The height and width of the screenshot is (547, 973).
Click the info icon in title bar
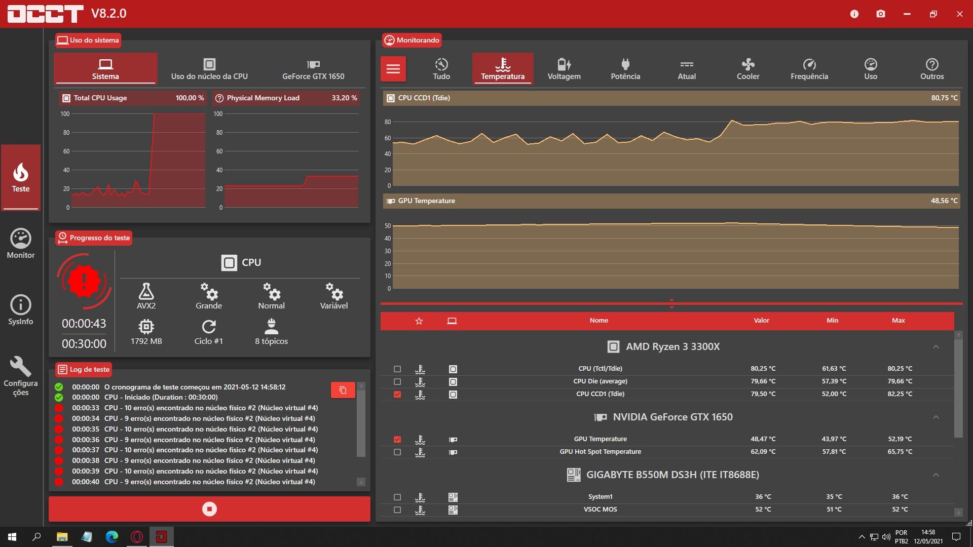854,14
